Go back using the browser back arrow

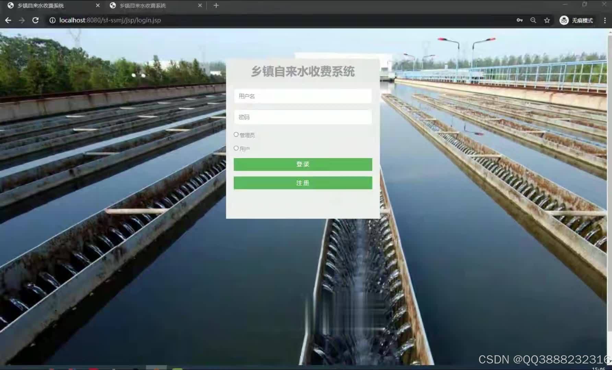[x=8, y=21]
